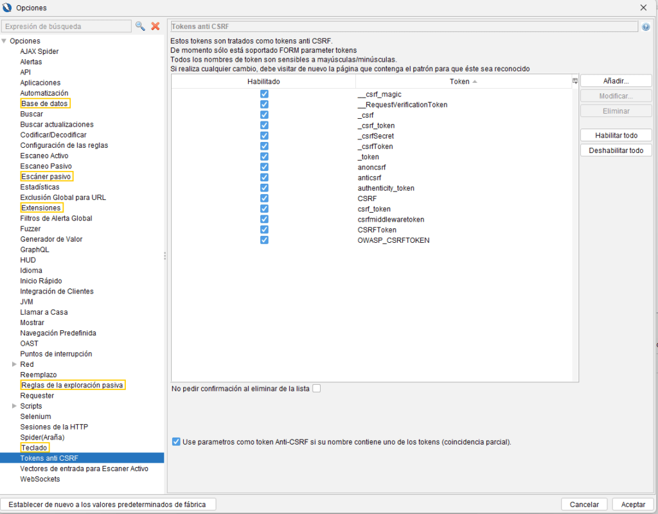Image resolution: width=658 pixels, height=514 pixels.
Task: Uncheck the __csrf_magic enabled checkbox
Action: pos(264,94)
